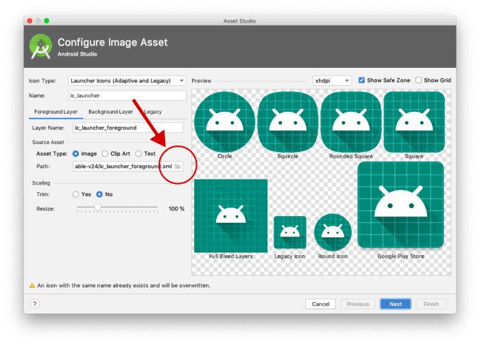Select the Squircle icon preview
The width and height of the screenshot is (480, 345).
click(x=287, y=122)
